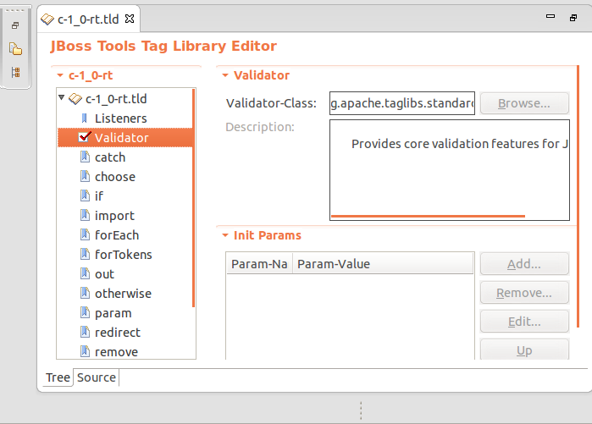Click the otherwise tag icon
The height and width of the screenshot is (424, 592).
pos(85,294)
